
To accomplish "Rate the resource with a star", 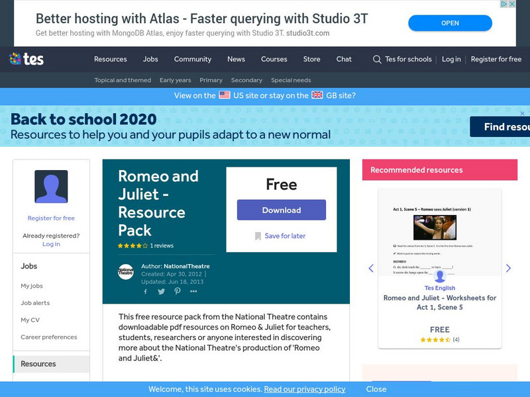I will [x=121, y=244].
